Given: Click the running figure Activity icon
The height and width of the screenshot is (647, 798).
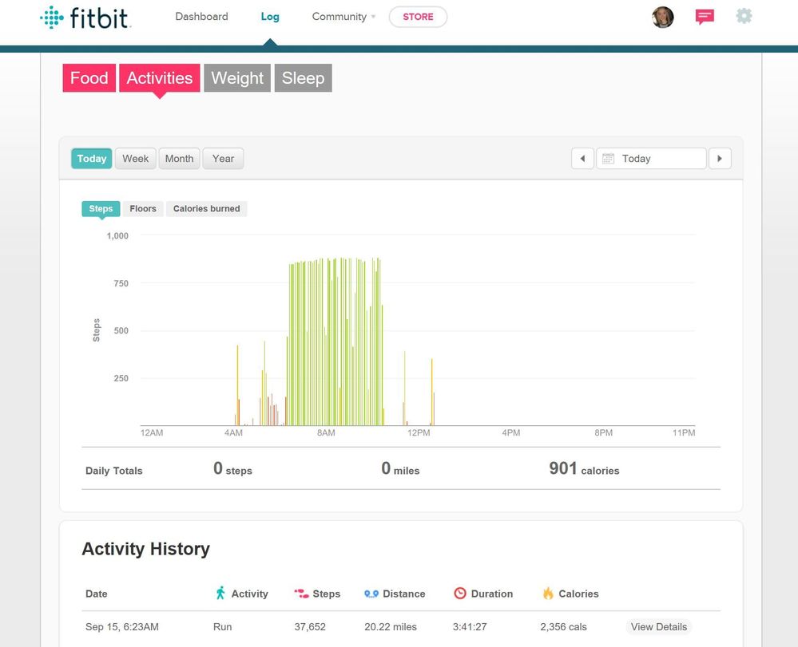Looking at the screenshot, I should [x=220, y=593].
